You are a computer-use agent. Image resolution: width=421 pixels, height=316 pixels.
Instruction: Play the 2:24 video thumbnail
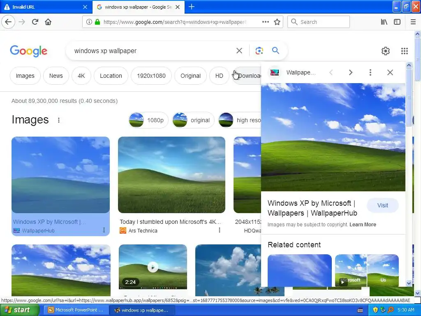153,267
